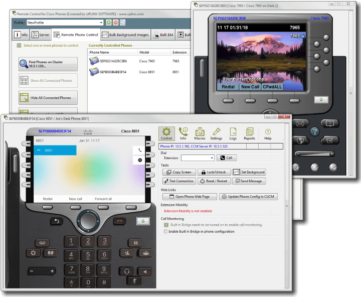Image resolution: width=361 pixels, height=297 pixels.
Task: Click refresh screen button on 7965 phone
Action: pos(321,99)
